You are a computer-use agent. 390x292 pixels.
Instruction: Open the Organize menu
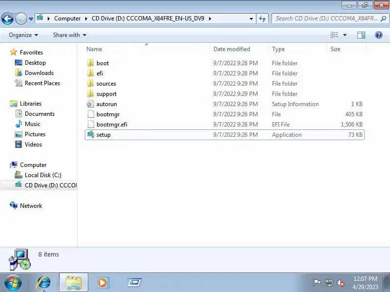click(x=23, y=35)
